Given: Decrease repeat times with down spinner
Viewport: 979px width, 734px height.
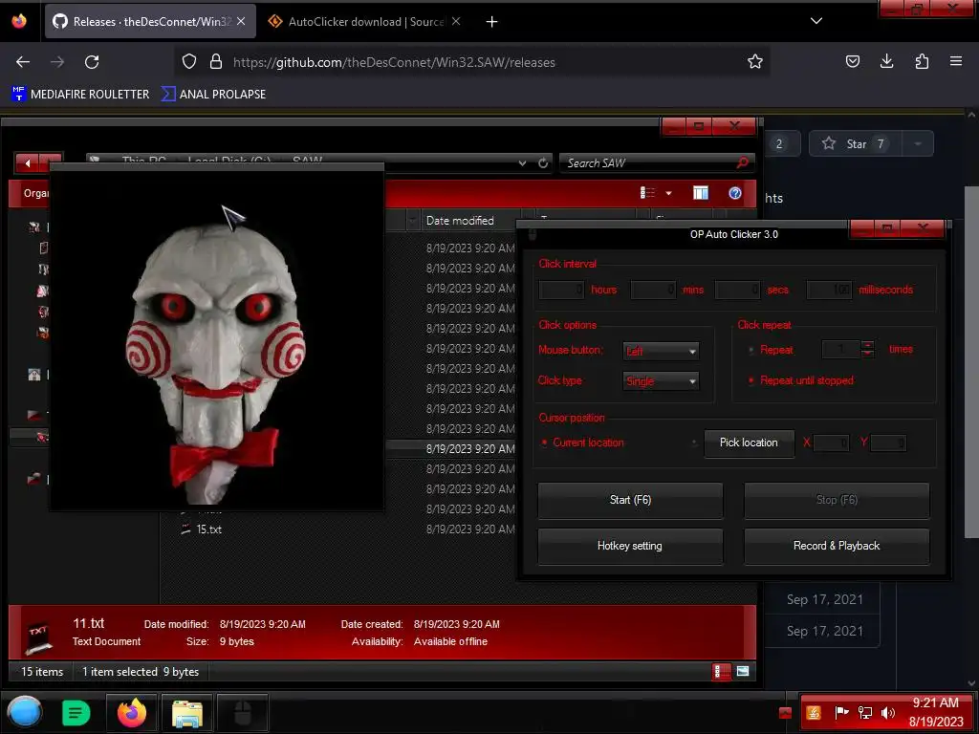Looking at the screenshot, I should tap(867, 354).
